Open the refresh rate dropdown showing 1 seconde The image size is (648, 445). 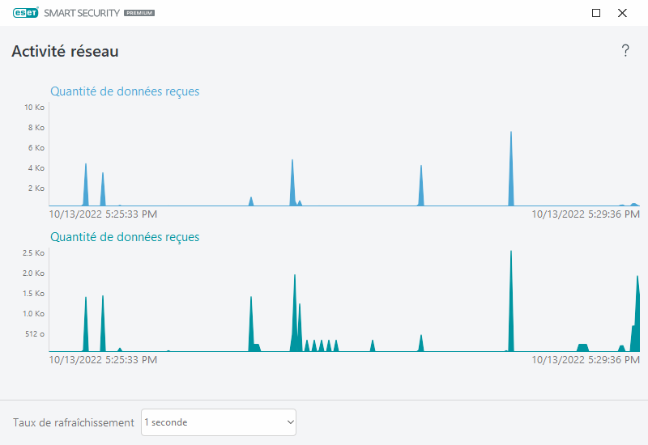219,422
